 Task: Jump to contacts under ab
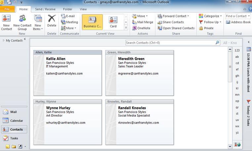tap(237, 57)
